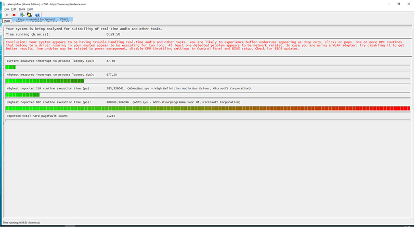Image resolution: width=416 pixels, height=227 pixels.
Task: Click 'Your system is being analyzed' status line
Action: tap(84, 29)
